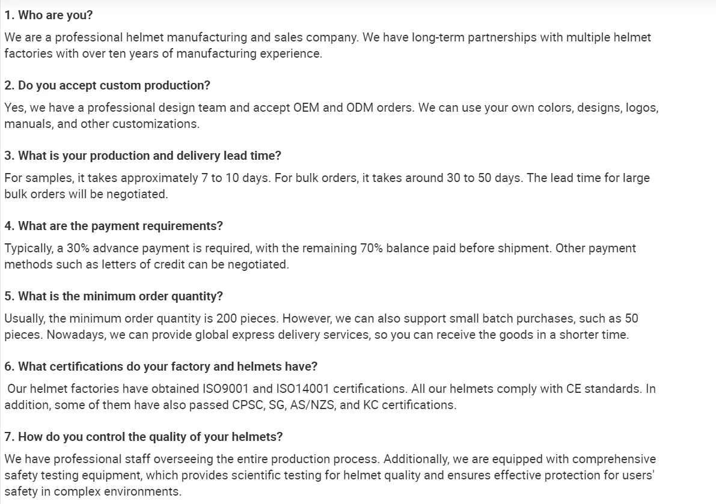The height and width of the screenshot is (504, 716).
Task: Click the professional helmet manufacturing answer paragraph
Action: point(327,45)
